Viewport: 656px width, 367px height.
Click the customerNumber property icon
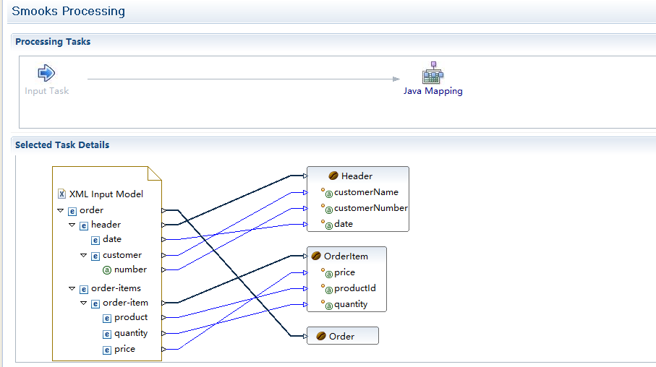pyautogui.click(x=327, y=209)
